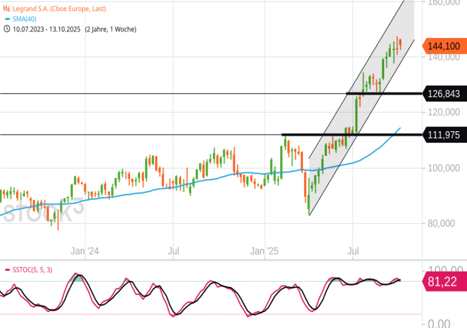Click the pink SSTOC legend marker
Viewport: 467px width, 328px height.
[6, 270]
